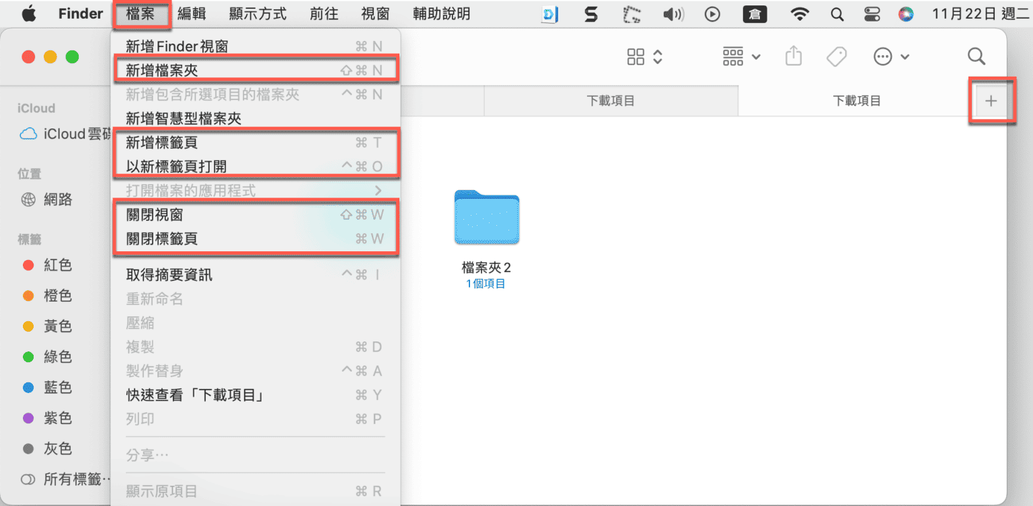Click the share icon in Finder toolbar
This screenshot has height=506, width=1033.
coord(794,56)
